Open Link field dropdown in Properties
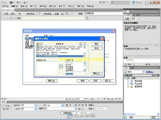 76,109
